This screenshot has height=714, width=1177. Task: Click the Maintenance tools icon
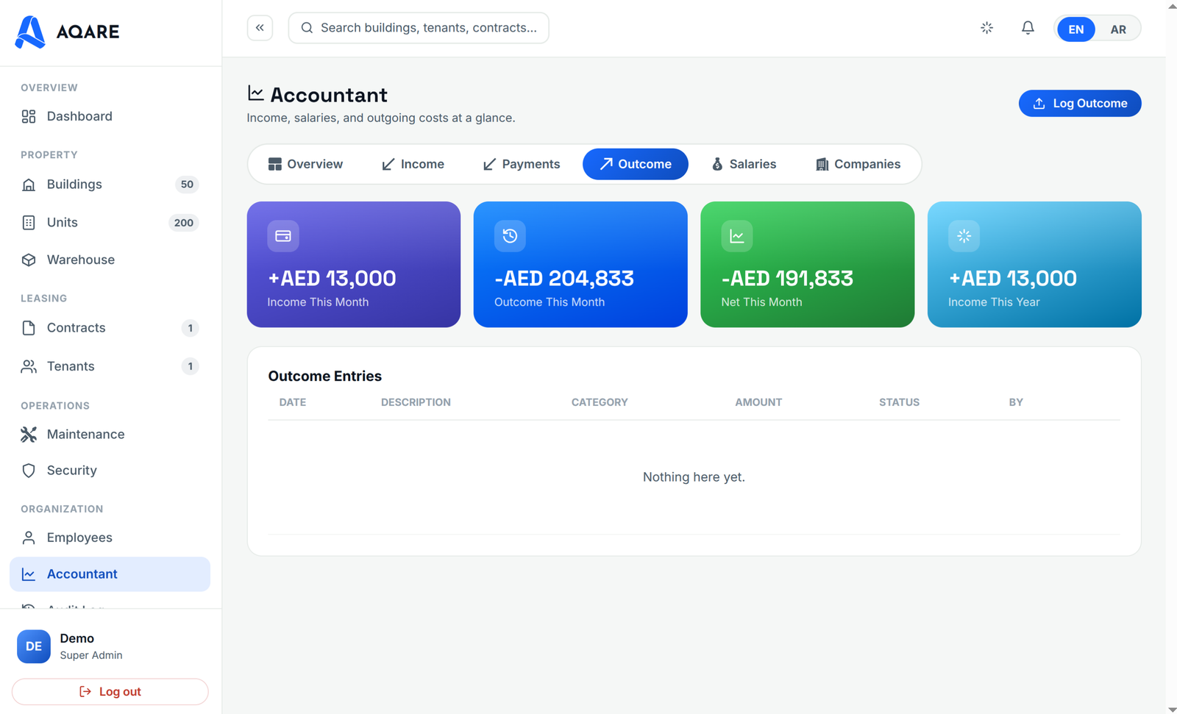tap(29, 435)
